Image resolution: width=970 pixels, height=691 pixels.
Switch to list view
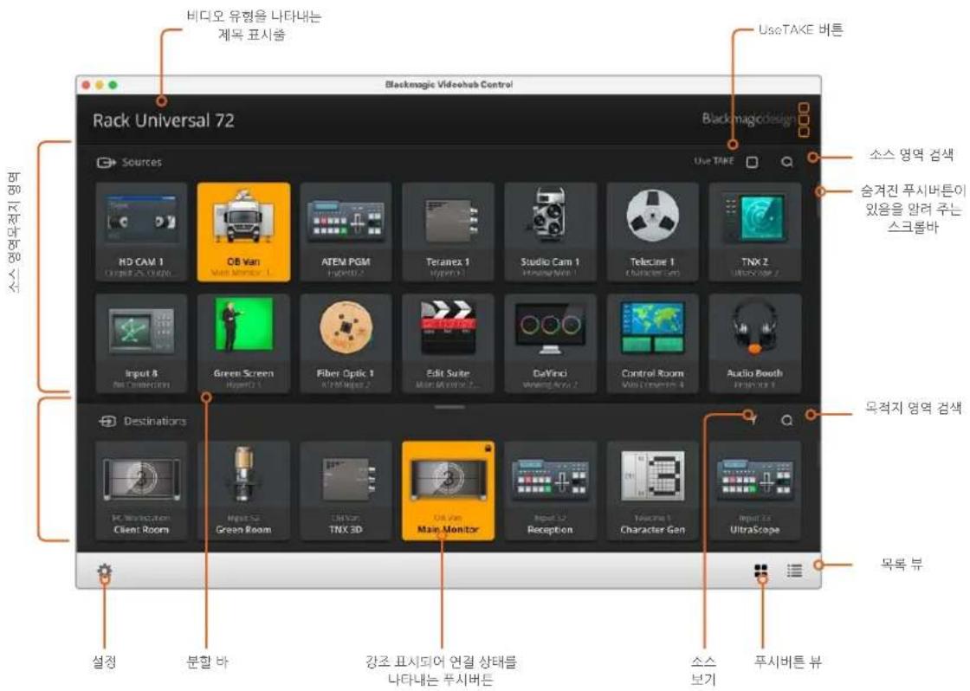click(x=794, y=571)
